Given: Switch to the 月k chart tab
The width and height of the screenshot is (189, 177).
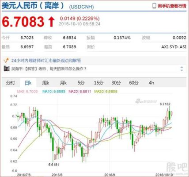Looking at the screenshot, I should (x=63, y=83).
